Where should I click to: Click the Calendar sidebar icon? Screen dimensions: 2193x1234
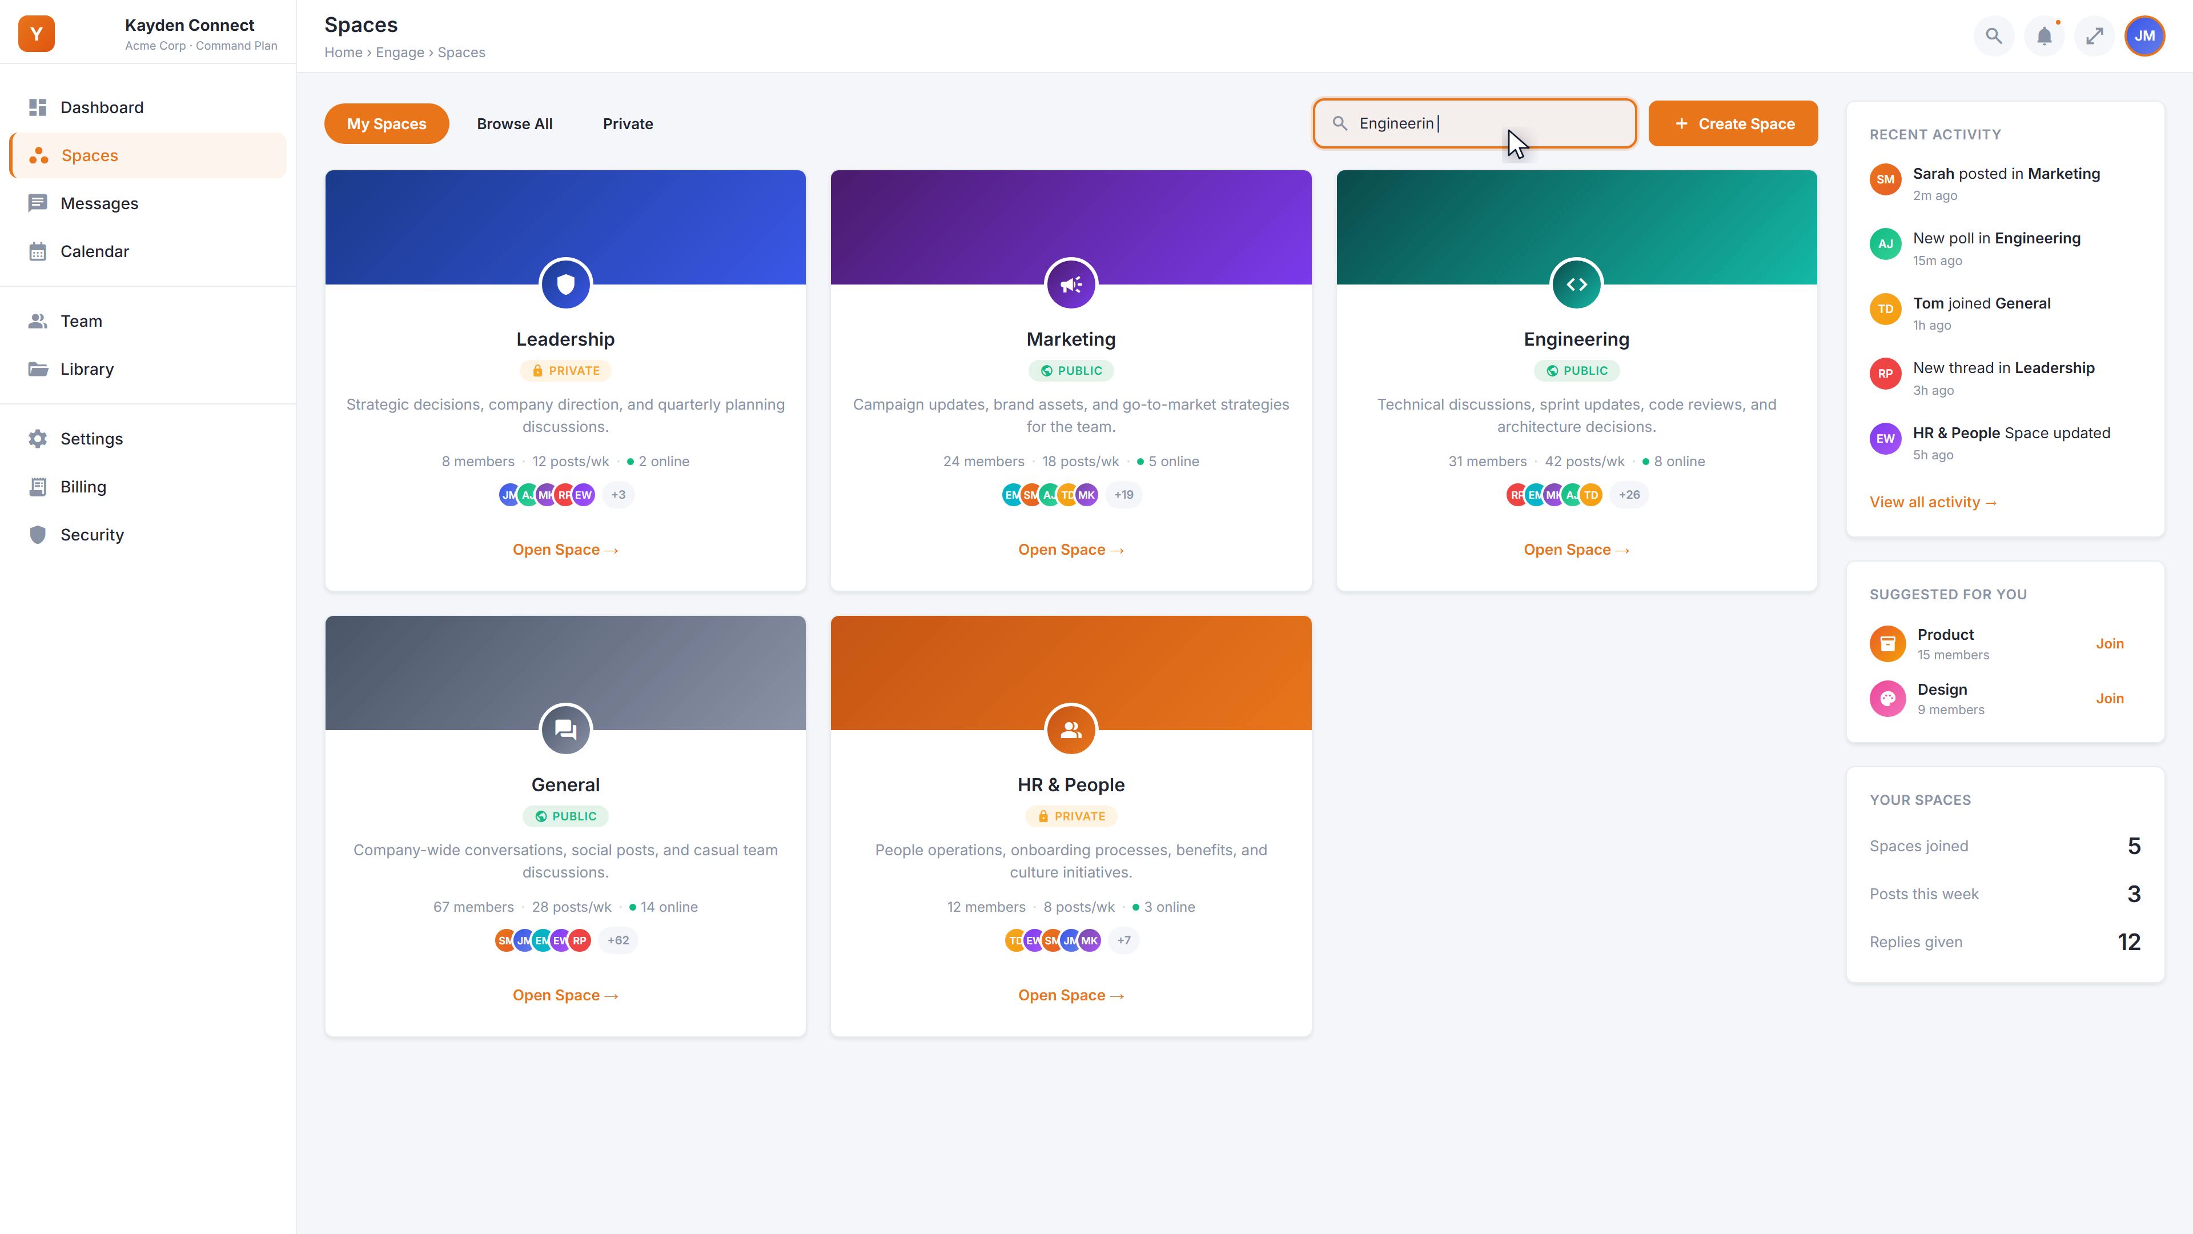pos(38,251)
